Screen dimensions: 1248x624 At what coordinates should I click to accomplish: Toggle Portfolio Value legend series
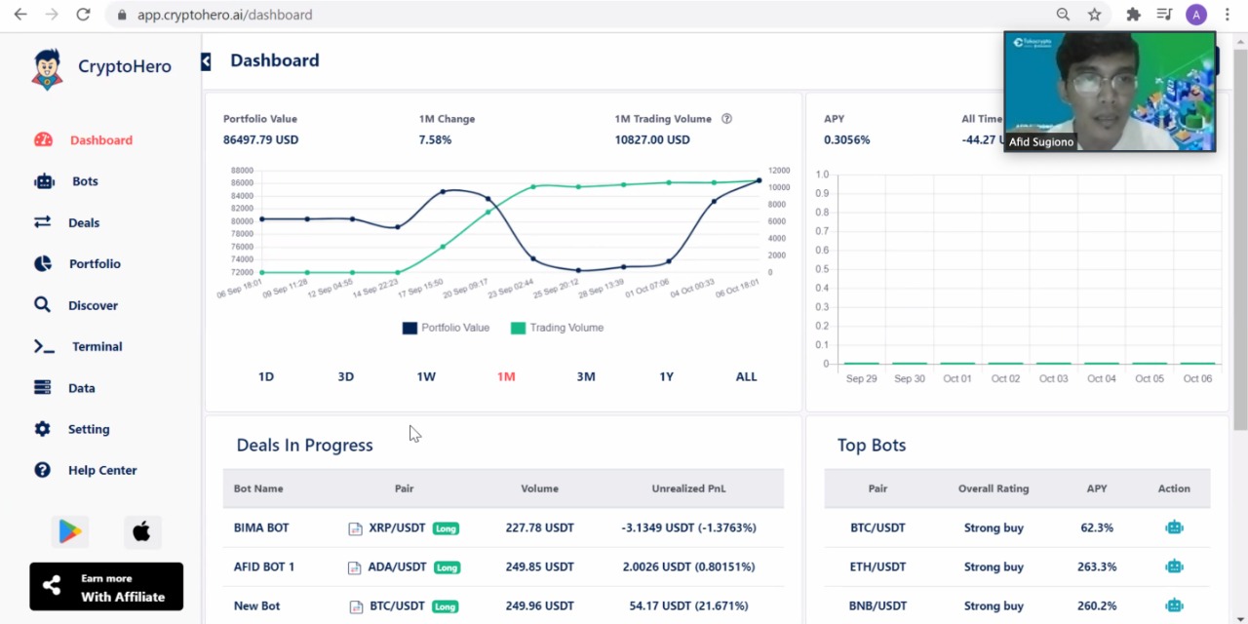coord(446,328)
